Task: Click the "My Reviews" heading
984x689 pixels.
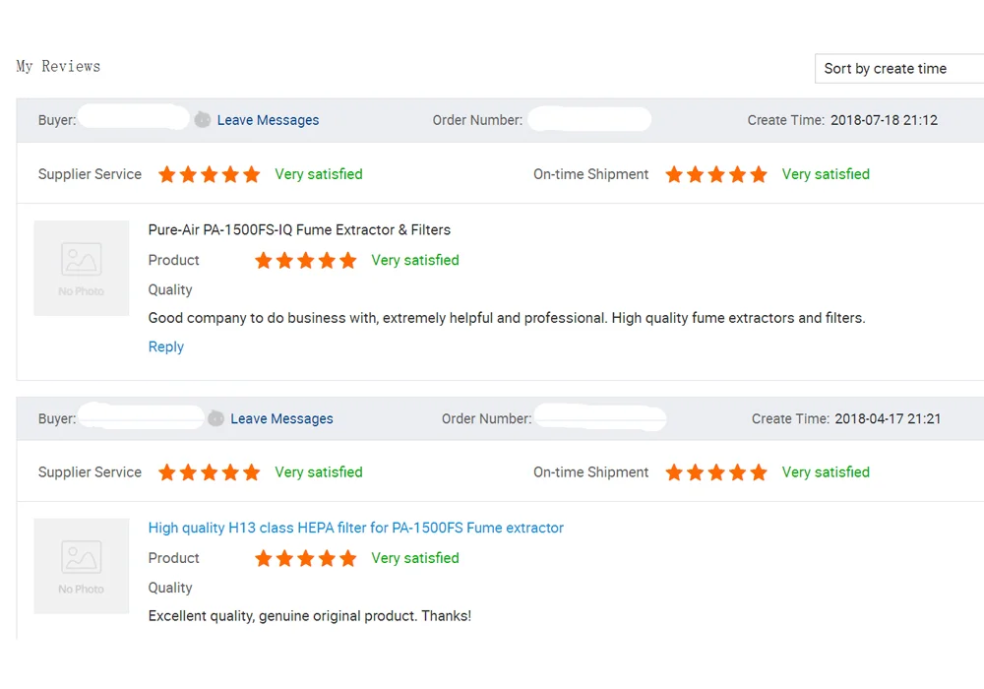Action: point(58,67)
